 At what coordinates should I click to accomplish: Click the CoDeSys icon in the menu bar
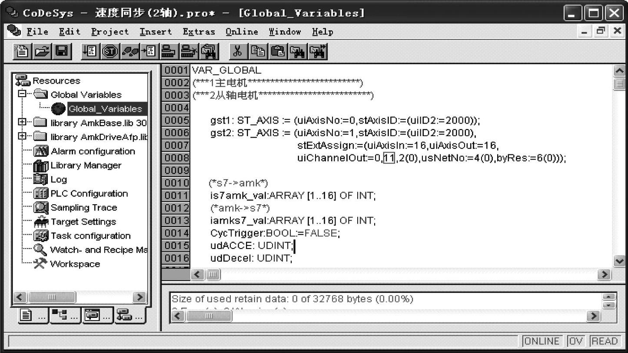[14, 31]
